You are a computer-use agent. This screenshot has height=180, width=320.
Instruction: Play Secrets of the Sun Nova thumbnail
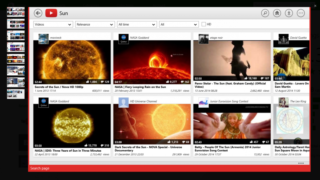coord(72,62)
